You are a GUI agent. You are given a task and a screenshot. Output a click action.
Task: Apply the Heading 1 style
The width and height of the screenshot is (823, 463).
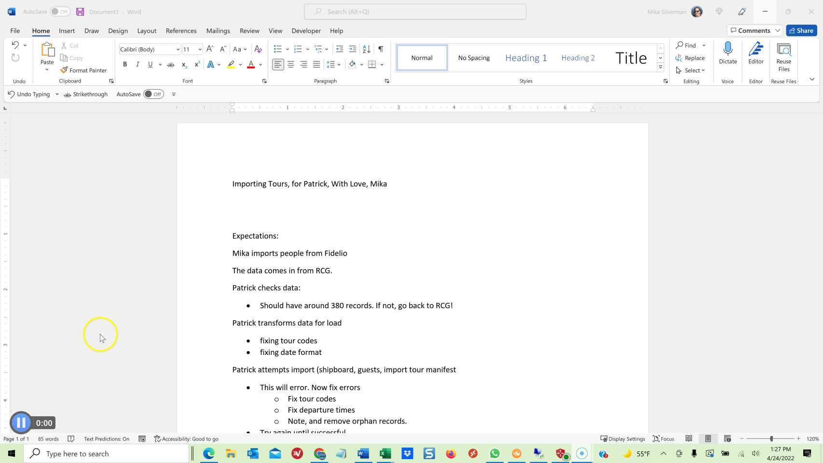526,58
